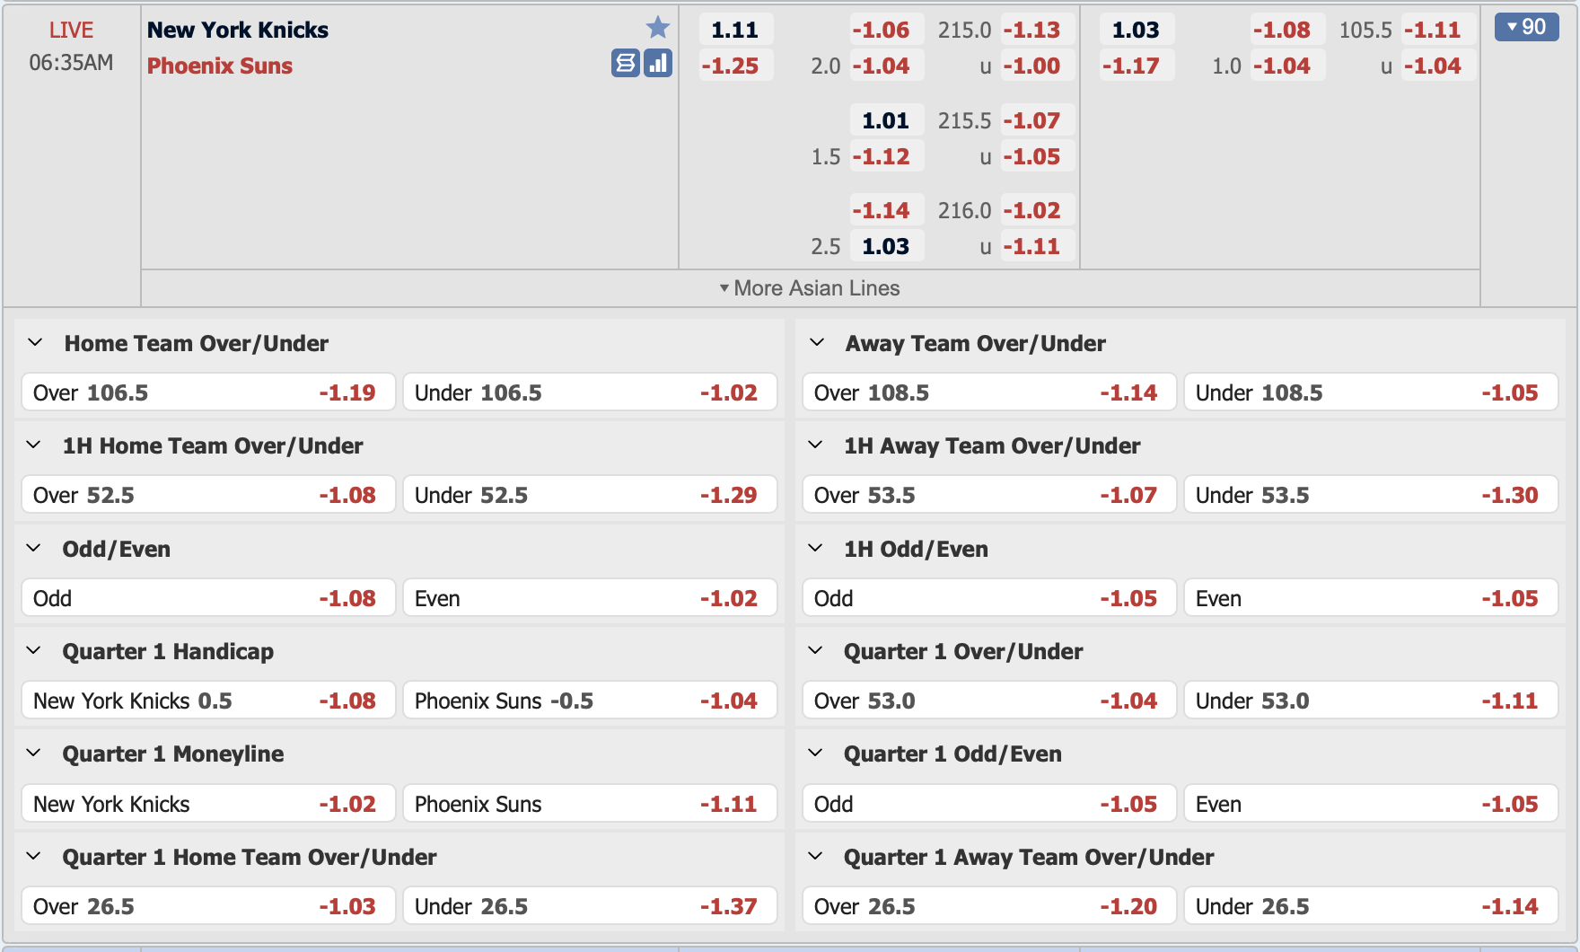1580x952 pixels.
Task: Select Quarter 1 Even at -1.05
Action: click(x=1371, y=804)
